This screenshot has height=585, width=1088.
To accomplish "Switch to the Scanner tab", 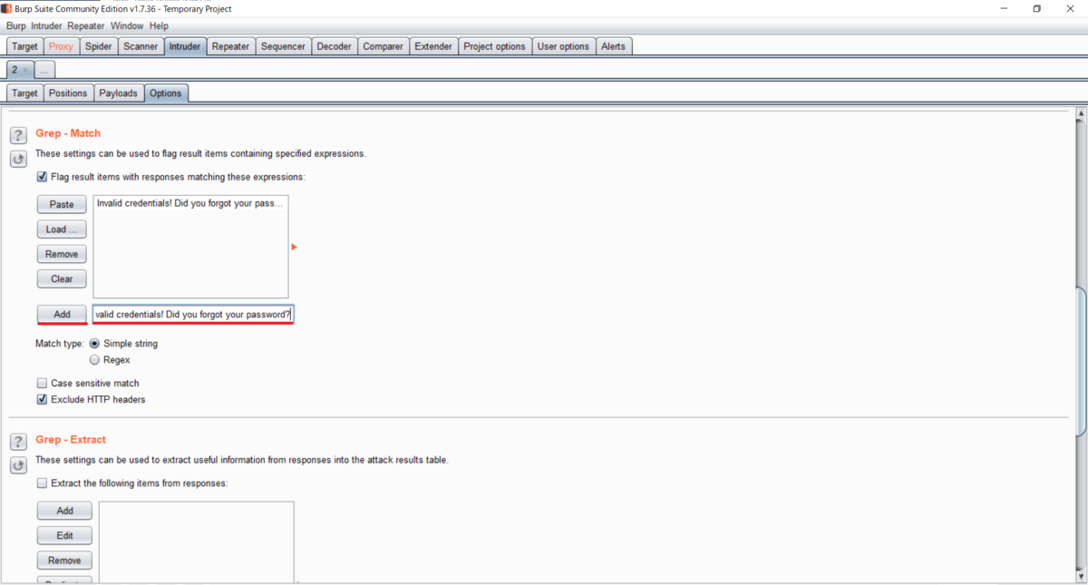I will pos(141,46).
